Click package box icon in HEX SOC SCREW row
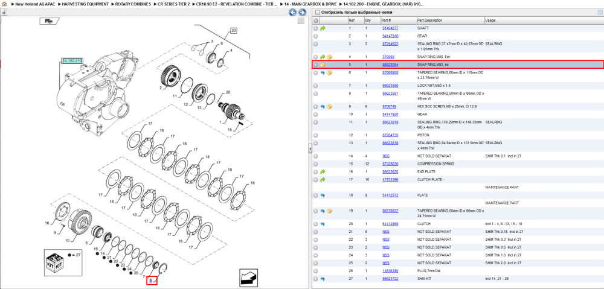This screenshot has height=289, width=604. click(329, 107)
